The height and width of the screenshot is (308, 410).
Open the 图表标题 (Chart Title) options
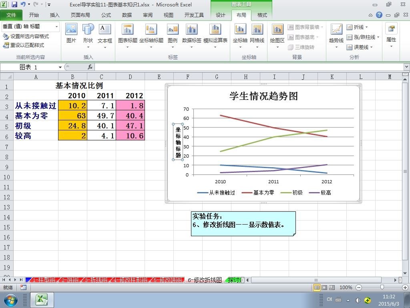[128, 36]
